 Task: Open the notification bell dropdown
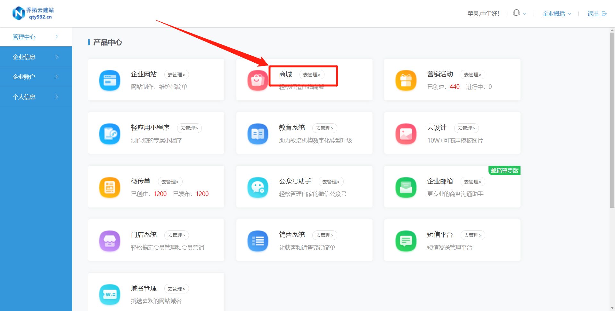[x=519, y=13]
